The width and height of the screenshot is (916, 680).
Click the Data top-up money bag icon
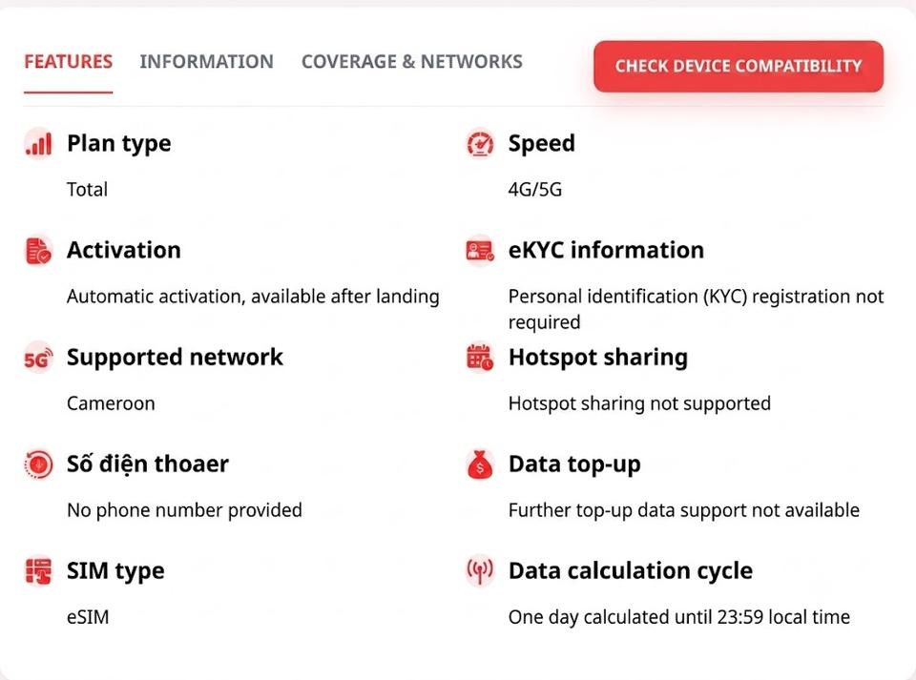pos(480,464)
